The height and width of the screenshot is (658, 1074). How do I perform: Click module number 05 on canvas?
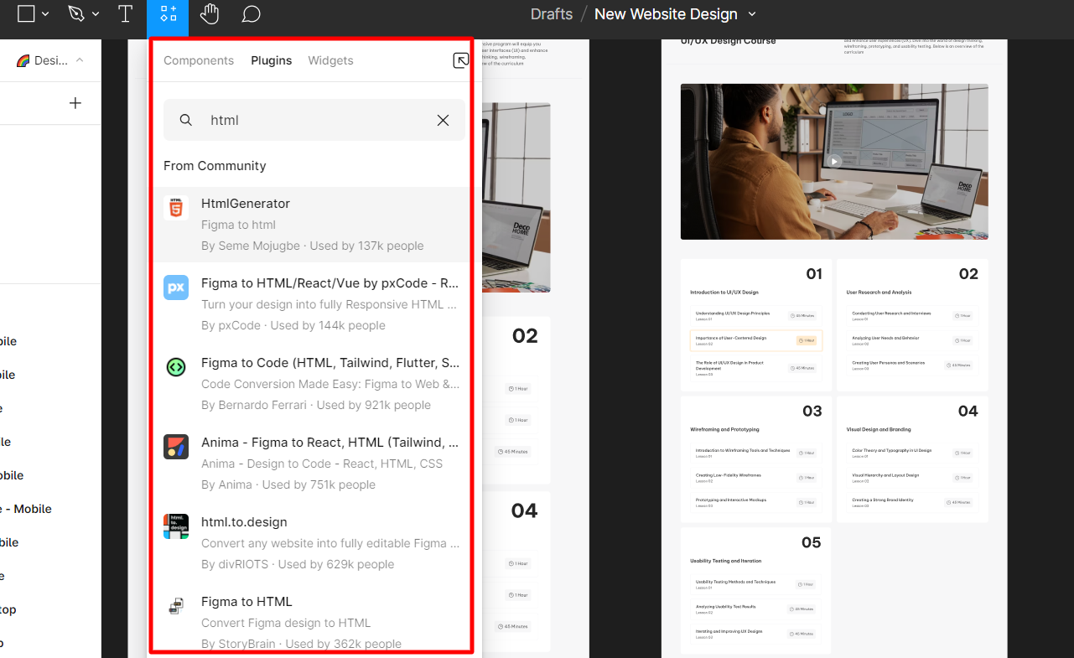coord(811,542)
